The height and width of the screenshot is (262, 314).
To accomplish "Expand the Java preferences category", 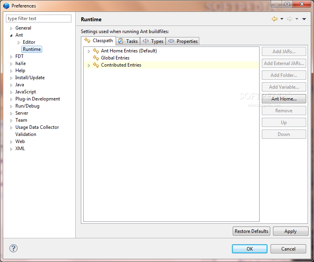I will pyautogui.click(x=11, y=85).
